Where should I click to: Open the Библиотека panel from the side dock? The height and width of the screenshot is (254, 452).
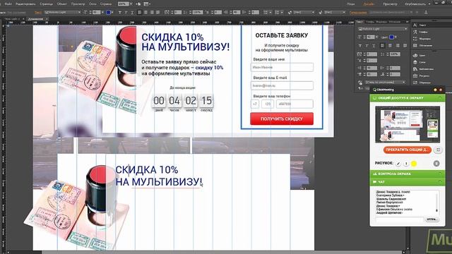click(x=423, y=69)
